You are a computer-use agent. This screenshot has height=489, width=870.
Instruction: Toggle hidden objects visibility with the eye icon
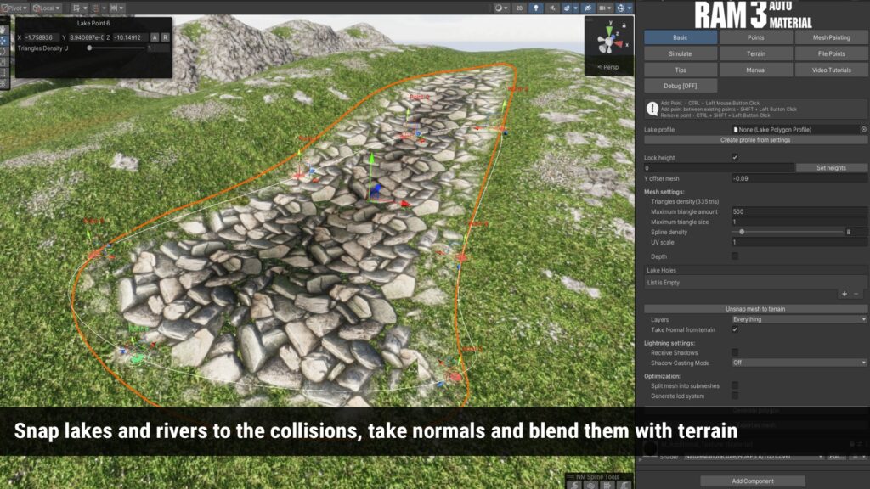590,8
